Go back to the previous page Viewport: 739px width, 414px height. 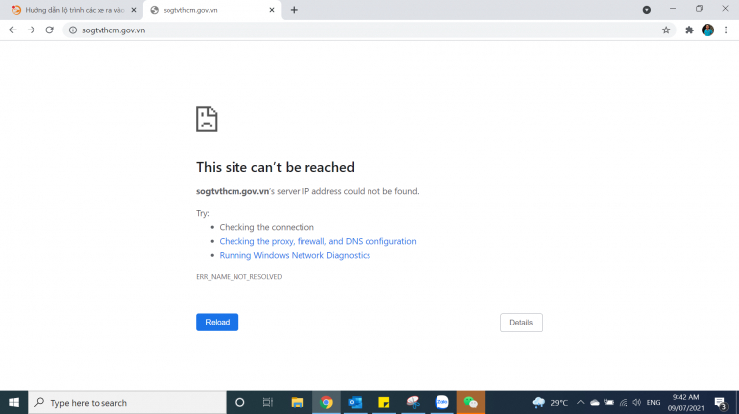13,30
